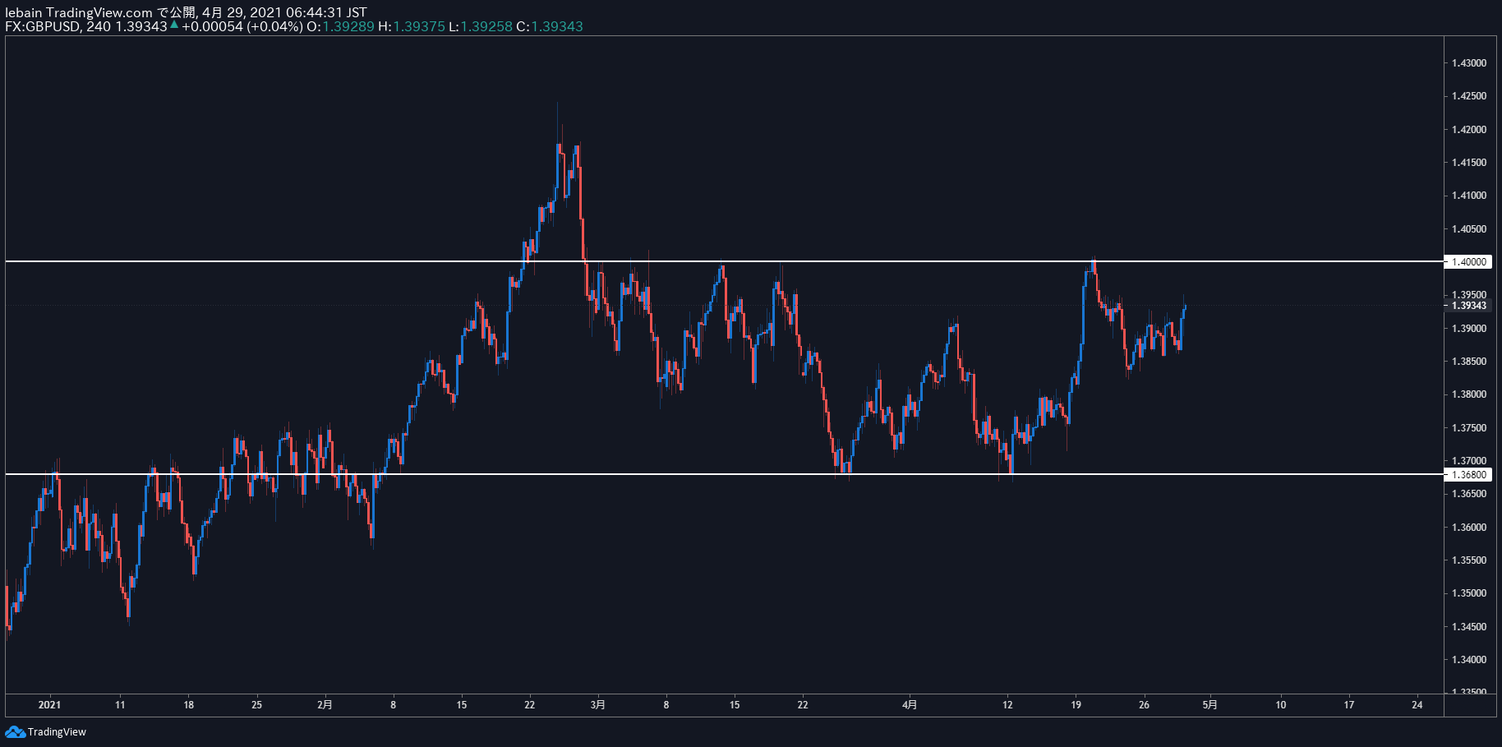Click the 1.42000 price axis label
Screen dimensions: 1502x747
click(x=1468, y=130)
